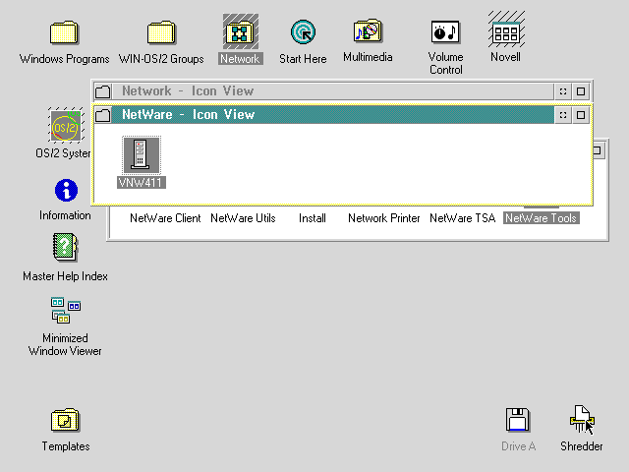This screenshot has width=629, height=472.
Task: Open the OS/2 System icon
Action: point(66,126)
